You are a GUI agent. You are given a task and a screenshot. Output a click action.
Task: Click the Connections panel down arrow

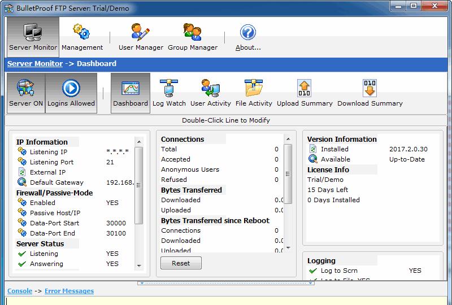coord(288,248)
